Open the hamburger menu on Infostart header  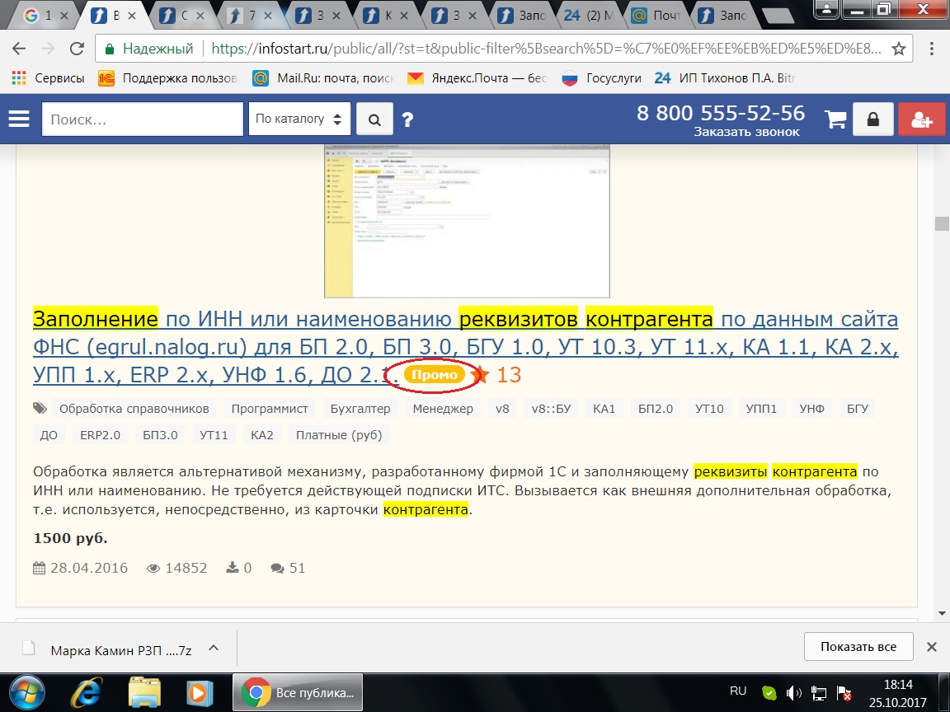[19, 119]
